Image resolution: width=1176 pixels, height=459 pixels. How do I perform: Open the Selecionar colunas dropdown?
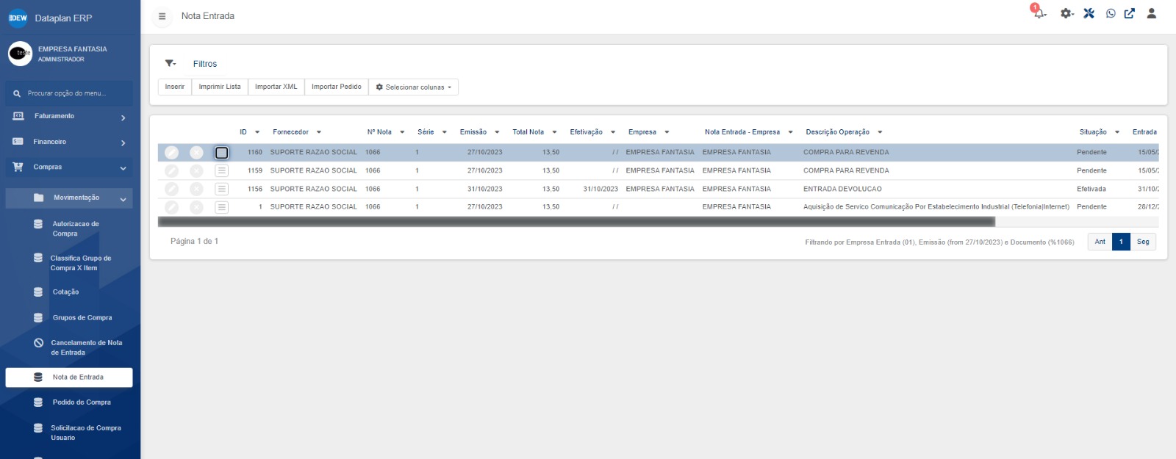pyautogui.click(x=414, y=87)
